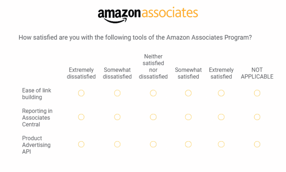286x172 pixels.
Task: Mark Reporting in Associates Central Somewhat satisfied
Action: tap(188, 117)
